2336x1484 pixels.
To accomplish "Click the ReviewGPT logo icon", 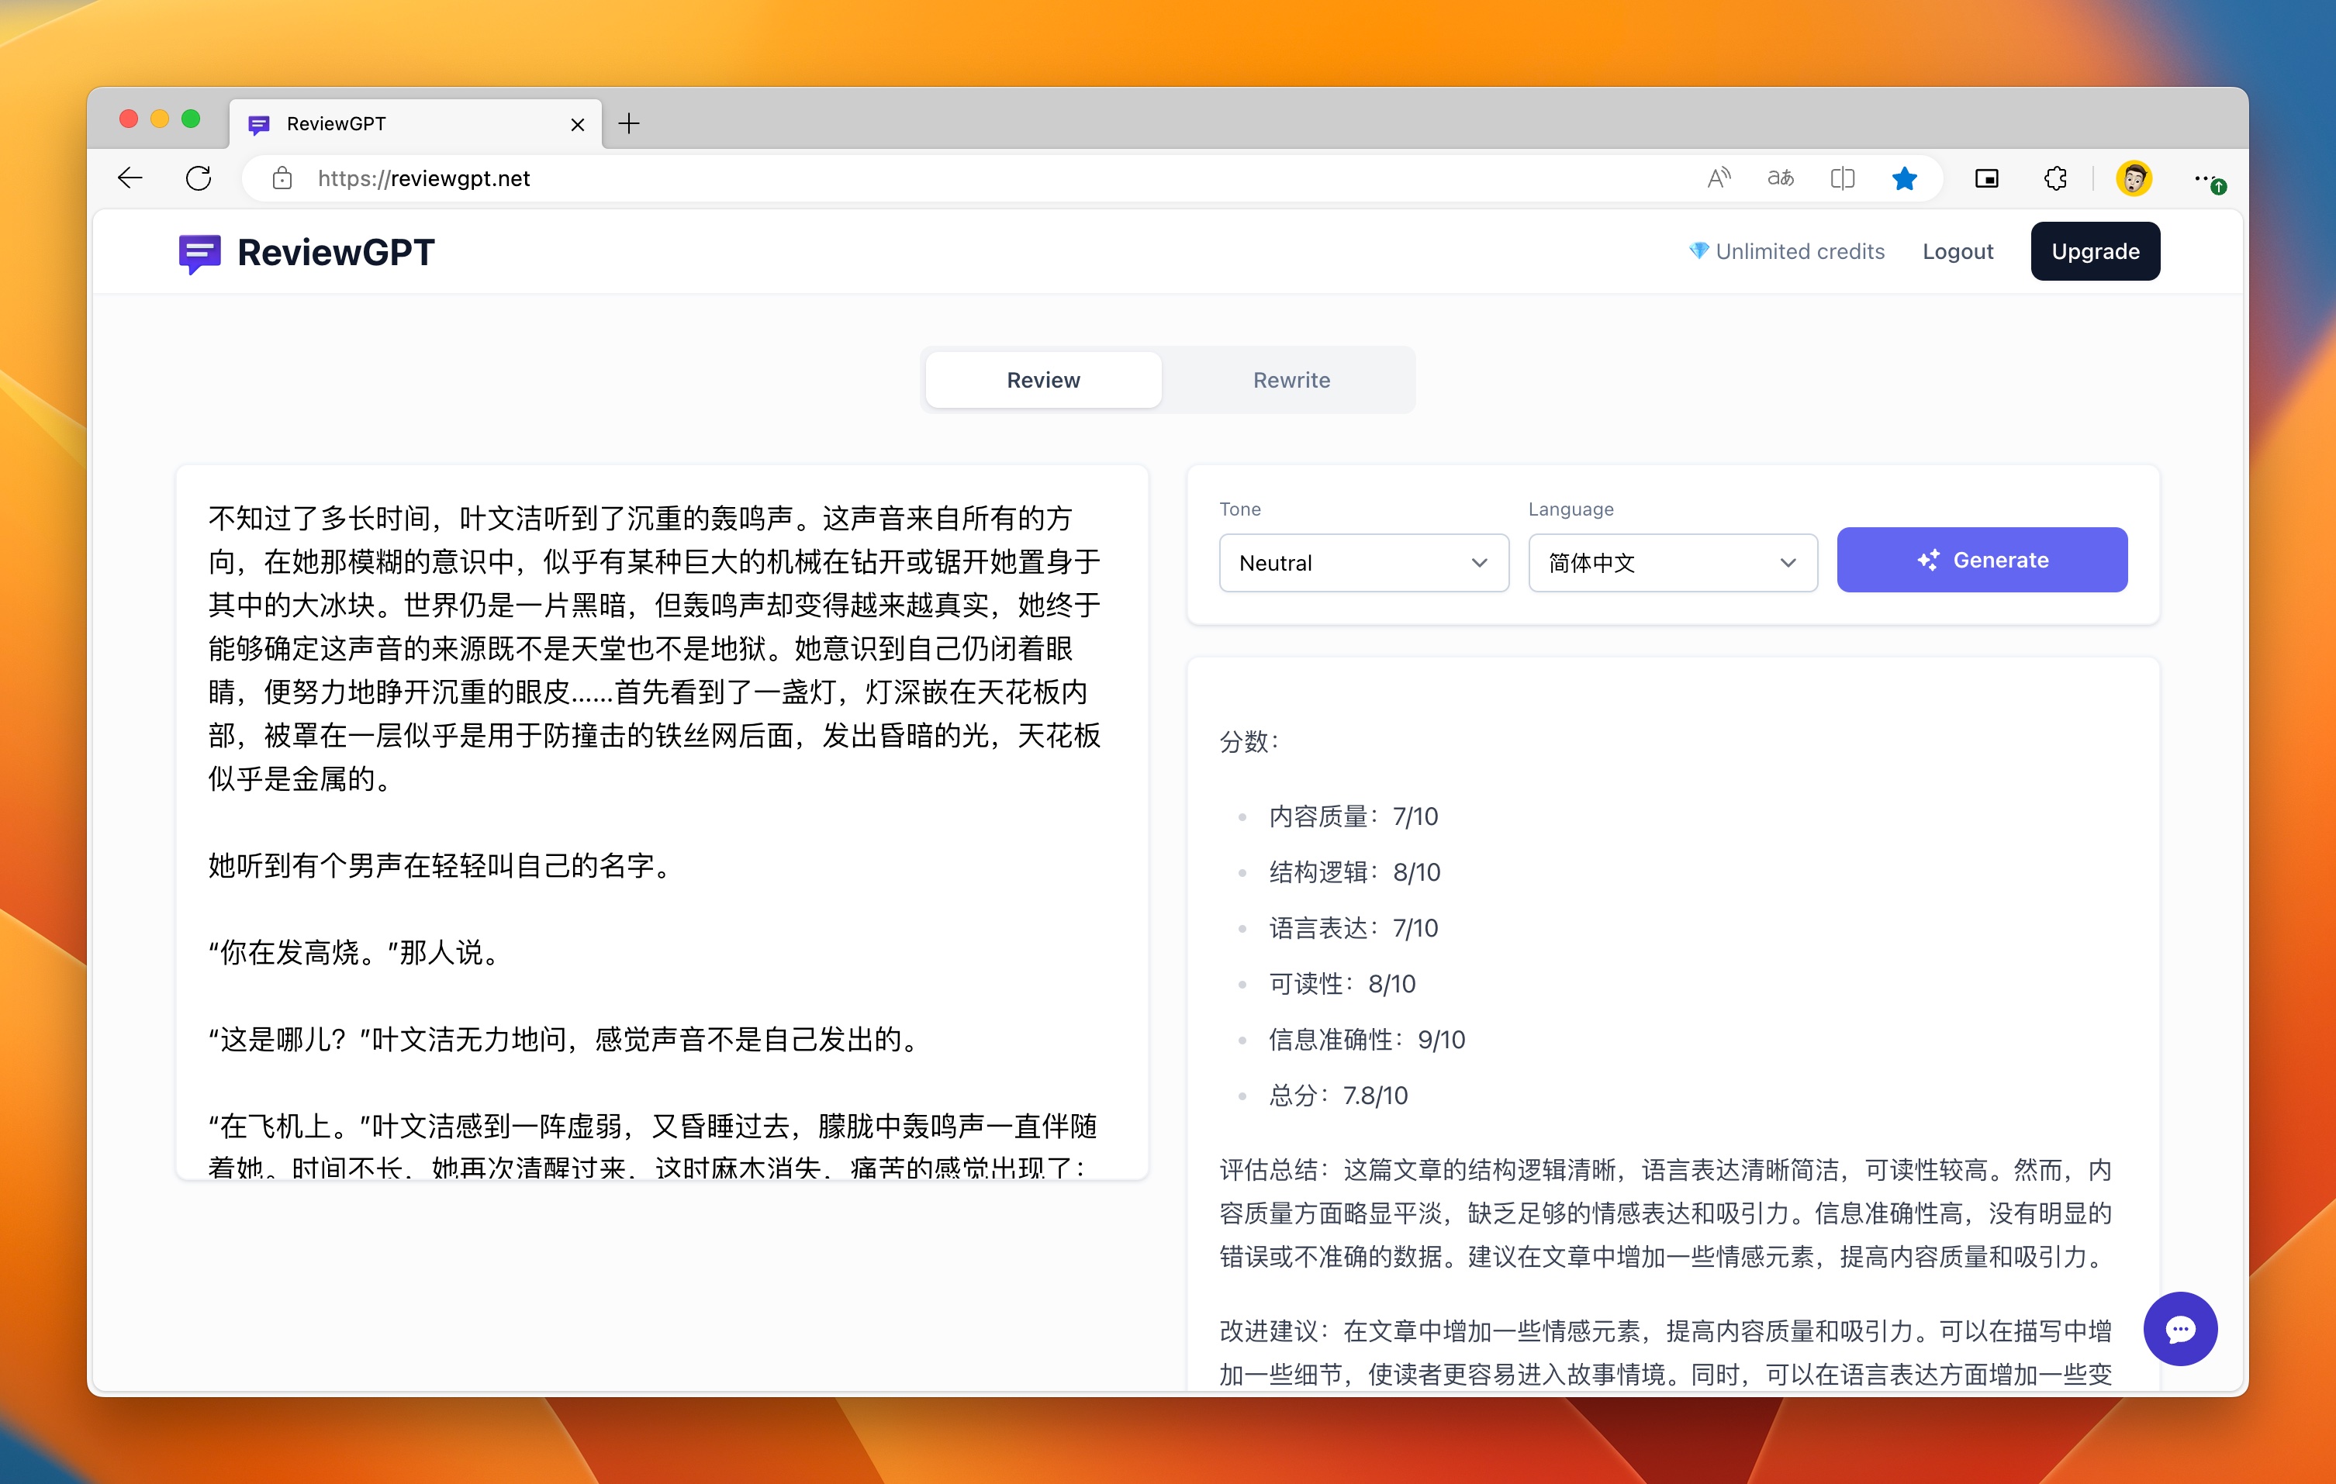I will 200,252.
